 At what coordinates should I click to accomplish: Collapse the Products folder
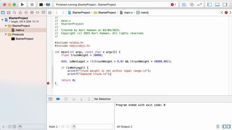pos(6,35)
